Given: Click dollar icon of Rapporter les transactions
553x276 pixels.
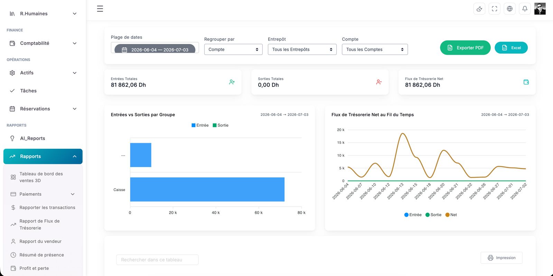Looking at the screenshot, I should (13, 208).
